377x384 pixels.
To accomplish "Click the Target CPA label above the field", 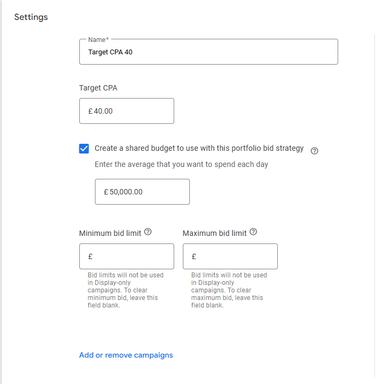I will pyautogui.click(x=98, y=88).
